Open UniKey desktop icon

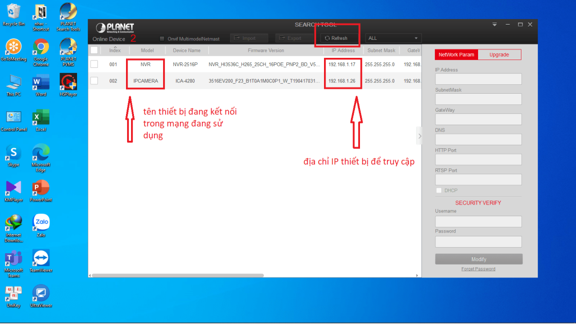[13, 296]
